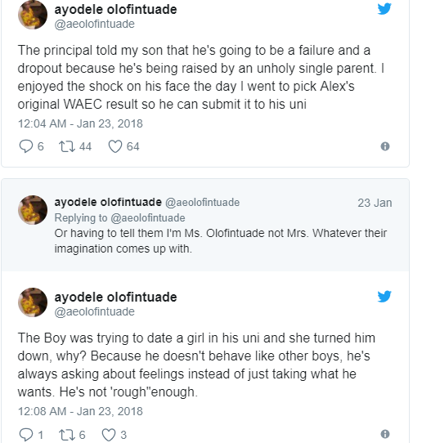Like the tweet with 64 likes
The width and height of the screenshot is (431, 443).
point(115,146)
